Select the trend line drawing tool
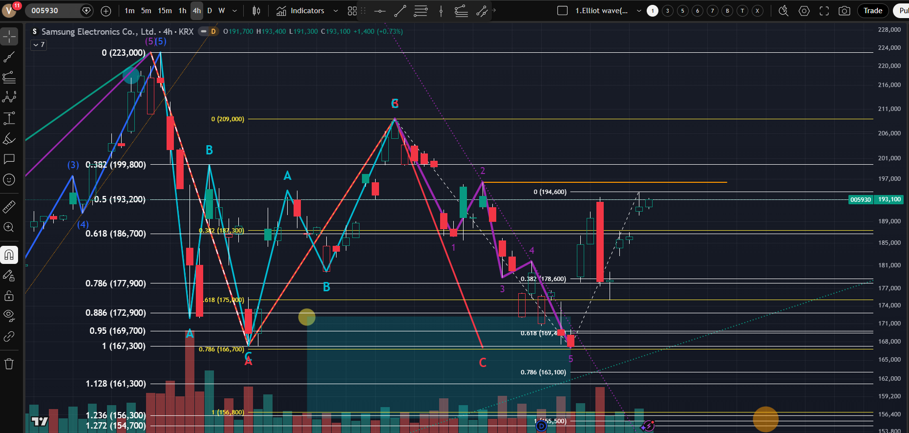909x433 pixels. 9,57
